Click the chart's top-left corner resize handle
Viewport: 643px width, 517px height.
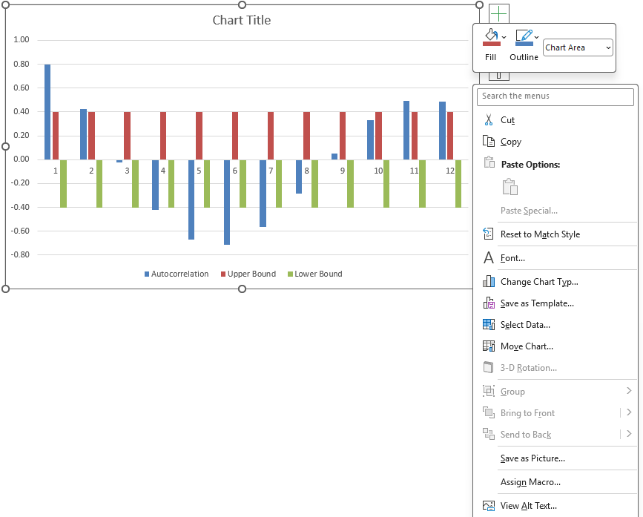(6, 4)
